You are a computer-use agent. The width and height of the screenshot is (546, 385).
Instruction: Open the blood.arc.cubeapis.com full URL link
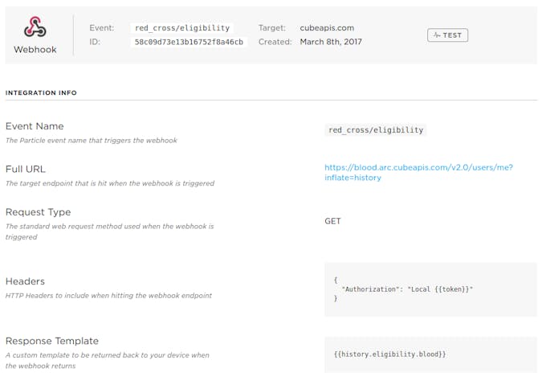418,173
